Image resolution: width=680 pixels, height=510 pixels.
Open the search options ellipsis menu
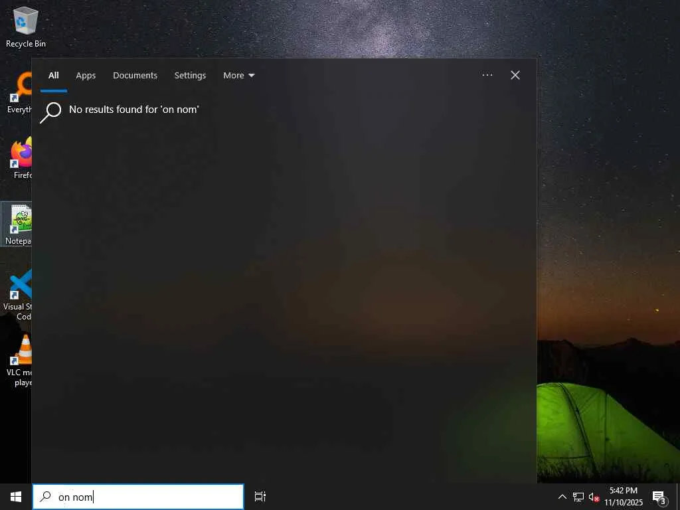487,75
